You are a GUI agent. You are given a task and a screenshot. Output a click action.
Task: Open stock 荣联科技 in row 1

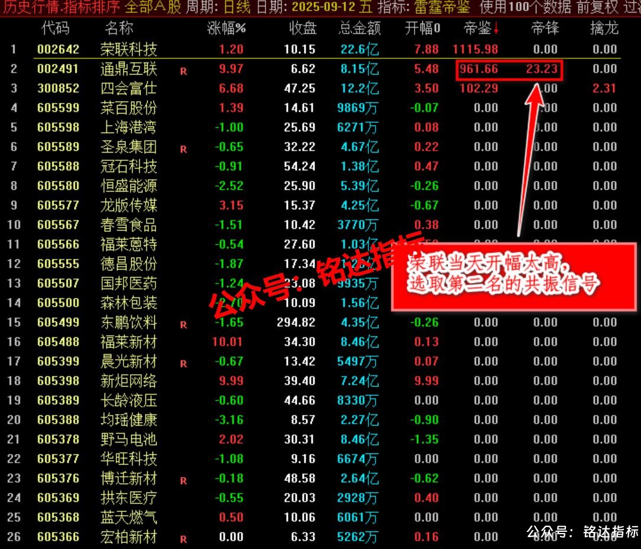[129, 50]
